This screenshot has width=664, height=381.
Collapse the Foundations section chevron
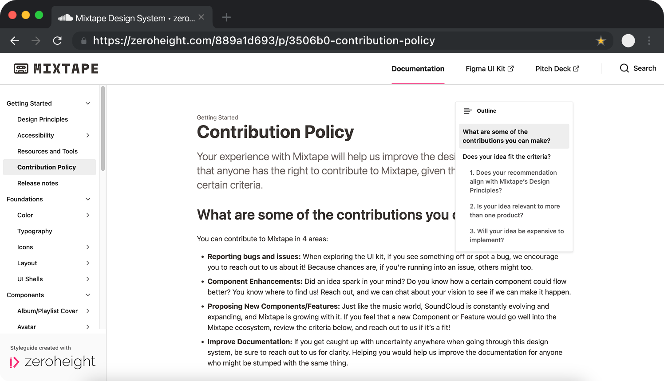[88, 199]
